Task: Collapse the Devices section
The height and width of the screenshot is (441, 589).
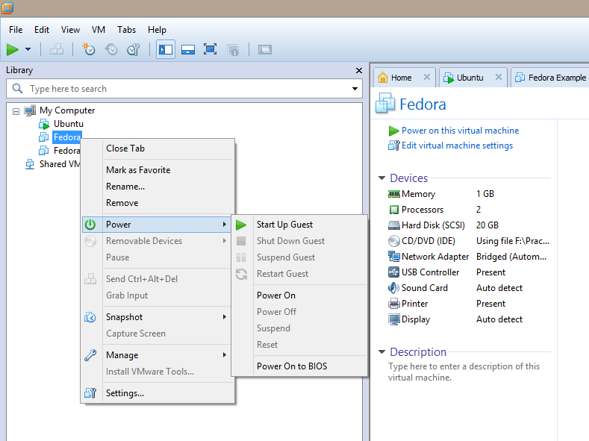Action: click(382, 178)
